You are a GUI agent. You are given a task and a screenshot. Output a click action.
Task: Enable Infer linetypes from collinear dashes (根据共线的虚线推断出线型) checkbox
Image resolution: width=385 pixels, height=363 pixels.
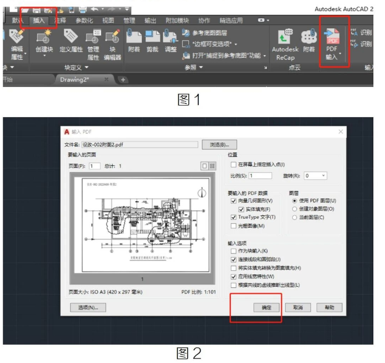point(233,286)
